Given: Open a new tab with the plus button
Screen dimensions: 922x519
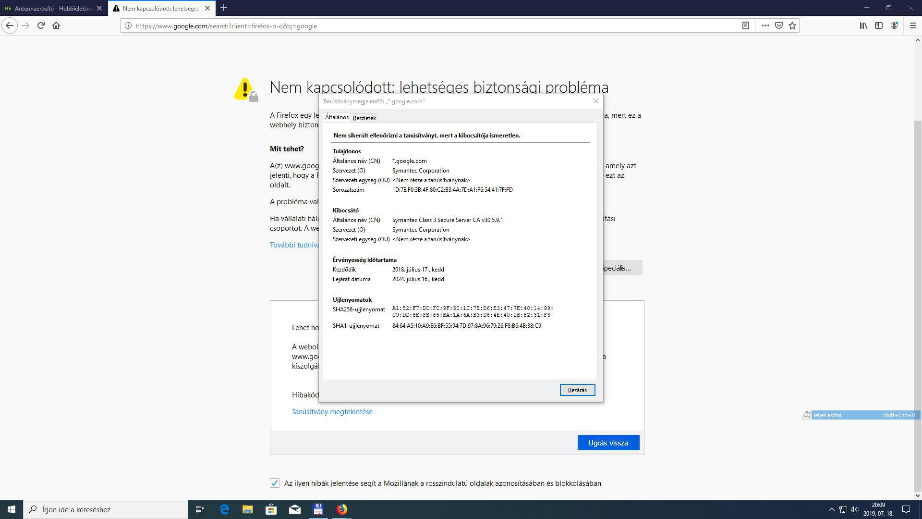Looking at the screenshot, I should pyautogui.click(x=224, y=8).
